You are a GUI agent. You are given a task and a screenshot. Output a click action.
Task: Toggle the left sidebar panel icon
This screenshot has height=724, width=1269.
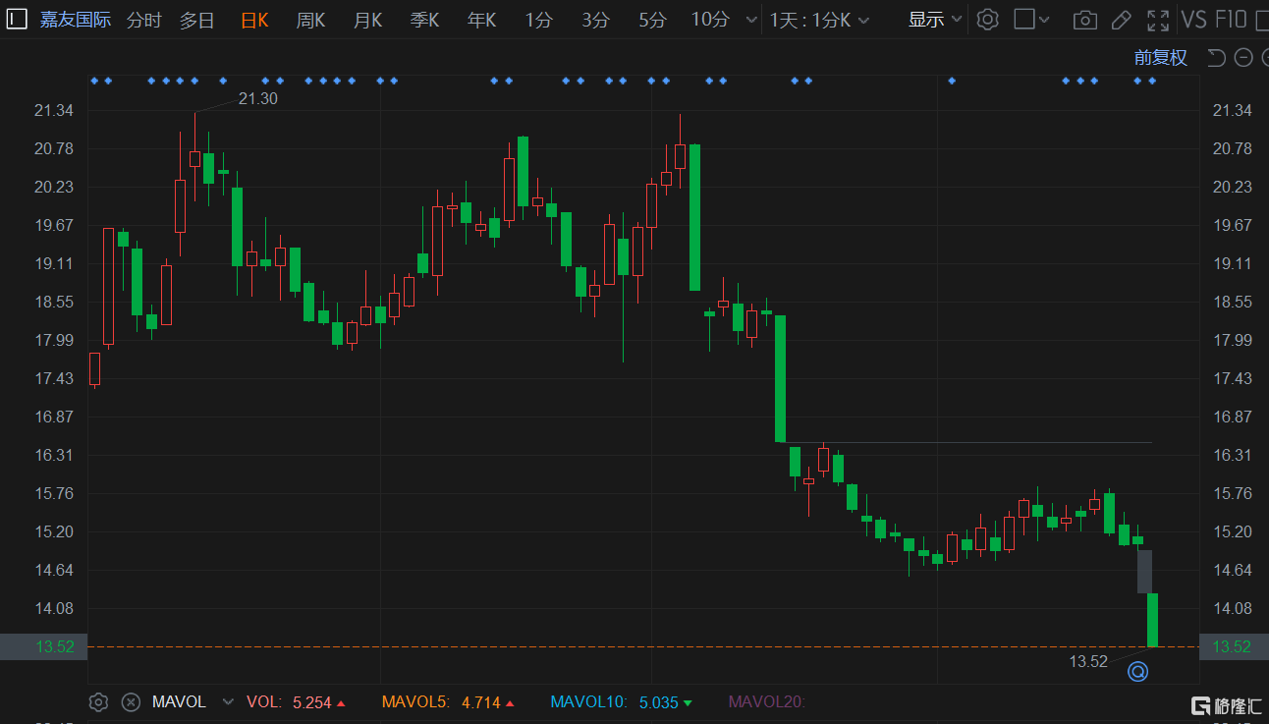click(18, 20)
